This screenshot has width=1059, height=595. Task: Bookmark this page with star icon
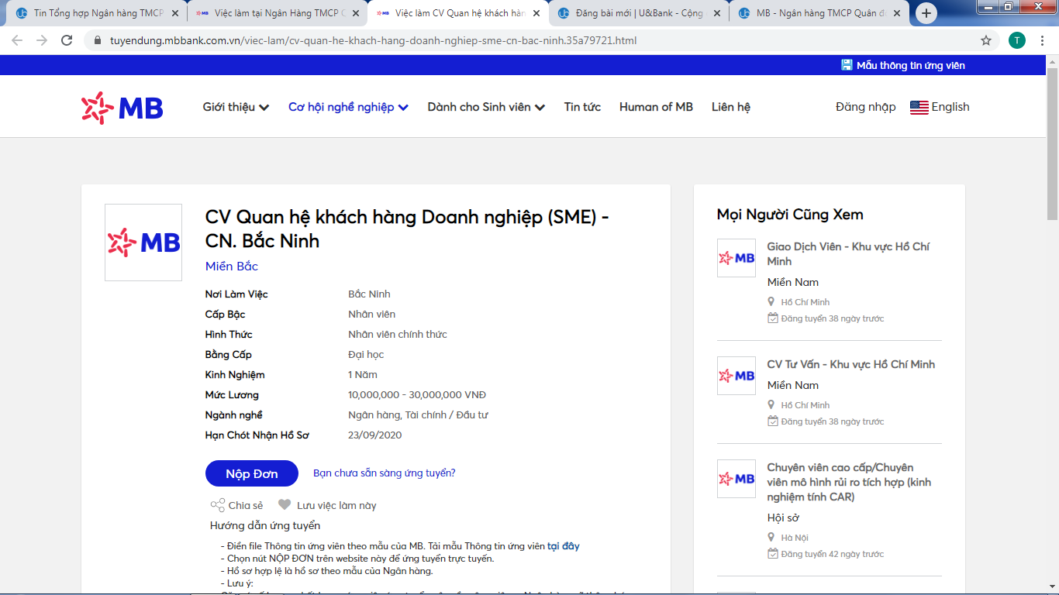pyautogui.click(x=986, y=40)
